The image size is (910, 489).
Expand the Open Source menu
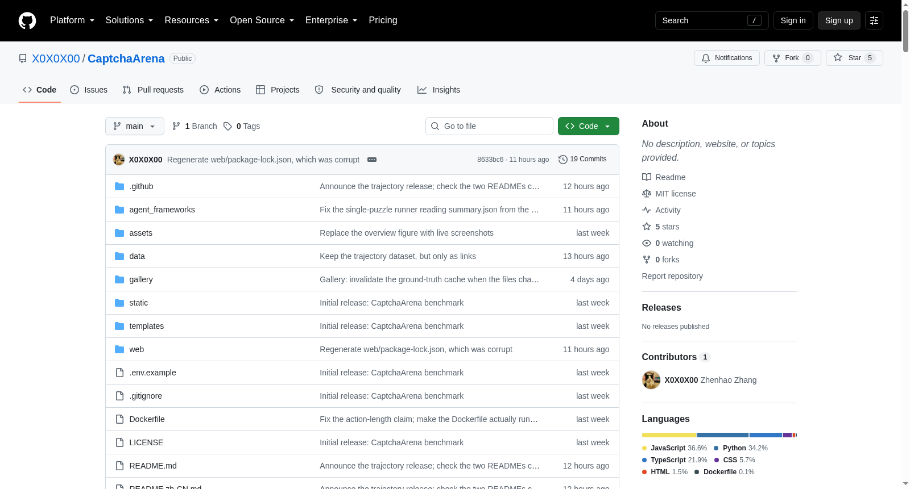click(x=262, y=20)
